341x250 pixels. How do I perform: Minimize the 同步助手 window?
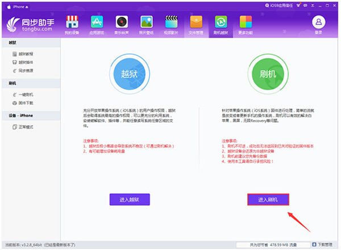(x=320, y=6)
